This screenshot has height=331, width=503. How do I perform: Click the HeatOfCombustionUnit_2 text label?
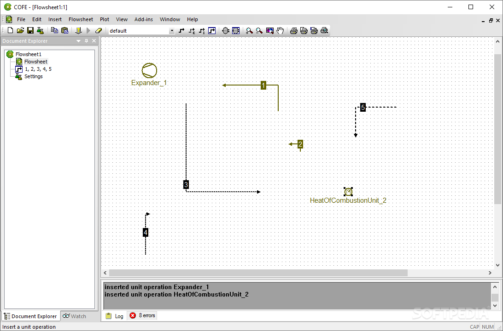tap(348, 200)
